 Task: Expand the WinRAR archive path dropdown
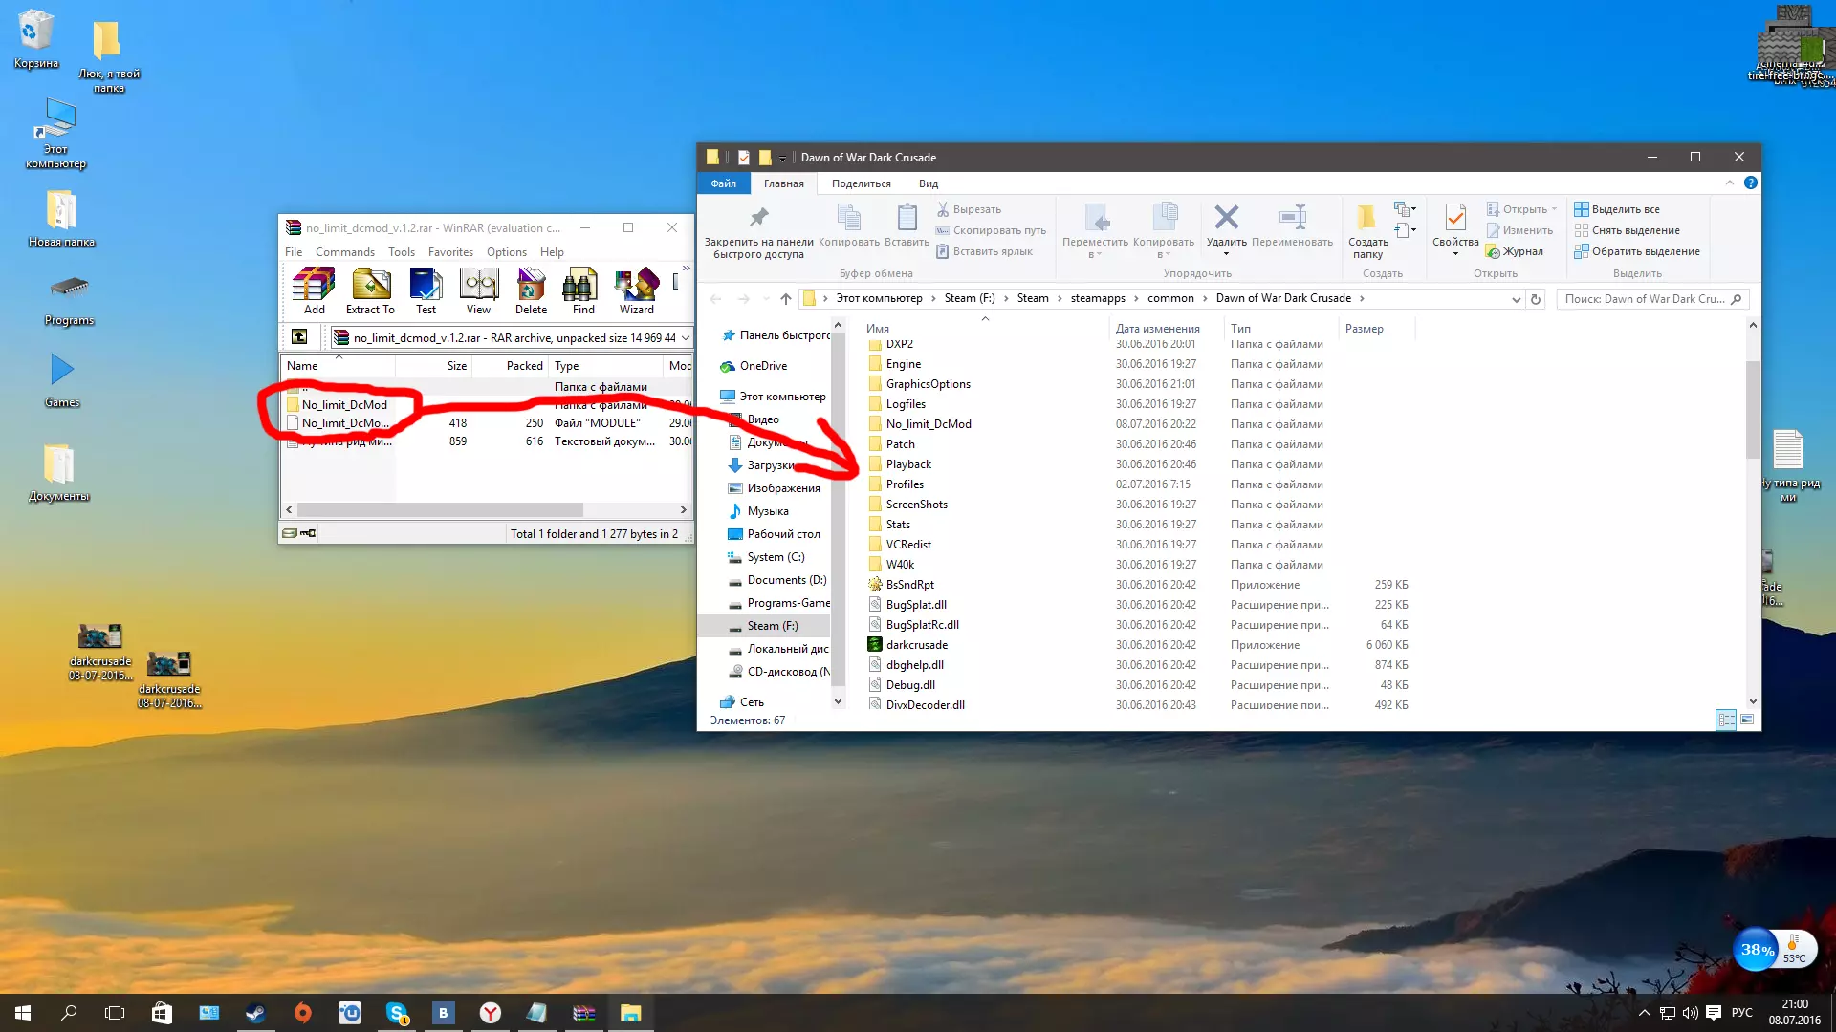point(685,337)
